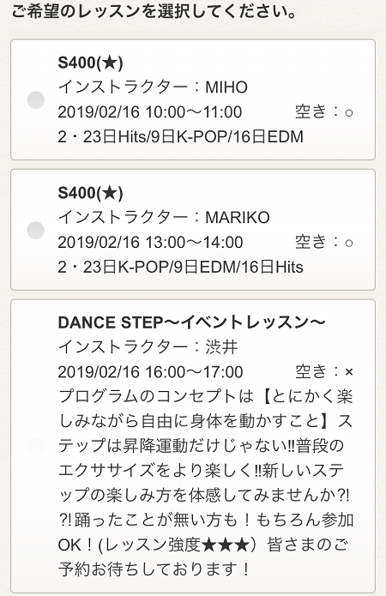Click the 空き：○ availability mark for MARIKO's lesson
The width and height of the screenshot is (386, 596).
click(324, 242)
